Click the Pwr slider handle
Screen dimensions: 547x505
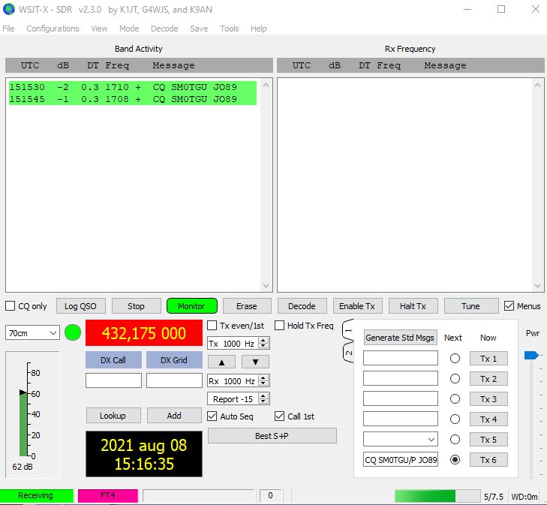pos(531,355)
